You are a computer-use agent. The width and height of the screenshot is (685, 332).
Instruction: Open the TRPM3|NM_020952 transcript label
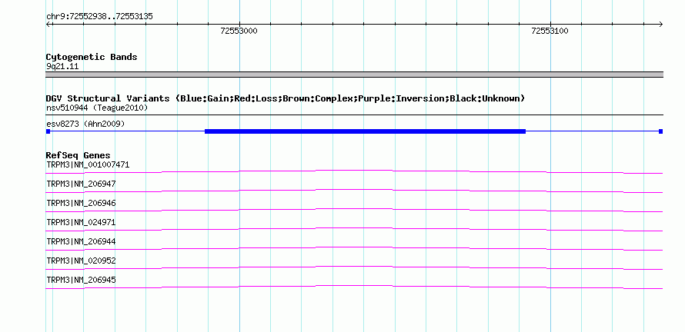(81, 261)
